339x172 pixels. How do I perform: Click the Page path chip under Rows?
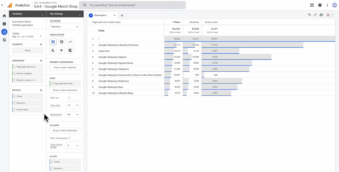point(65,83)
